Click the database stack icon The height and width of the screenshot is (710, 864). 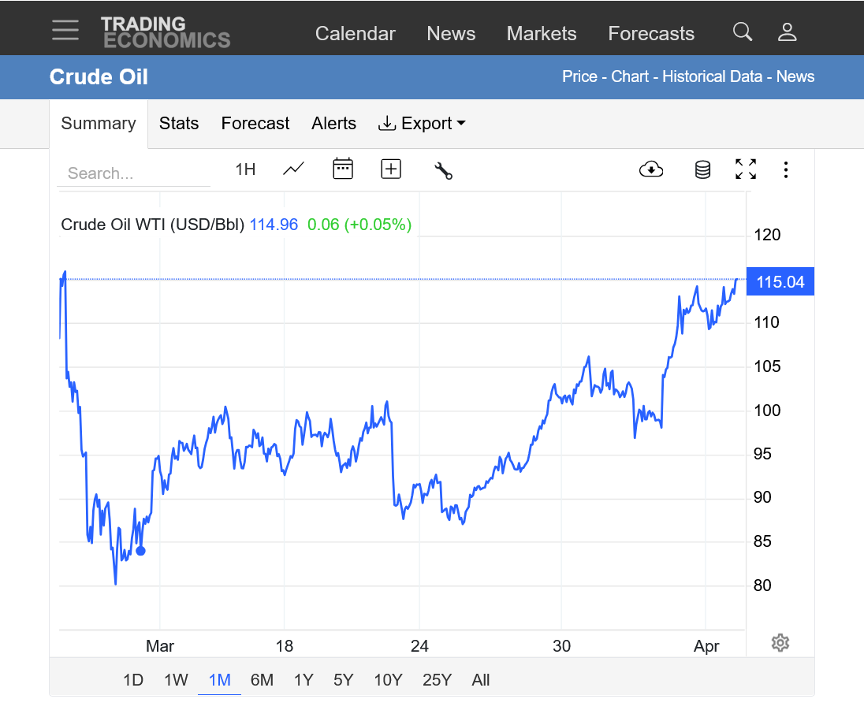tap(702, 169)
